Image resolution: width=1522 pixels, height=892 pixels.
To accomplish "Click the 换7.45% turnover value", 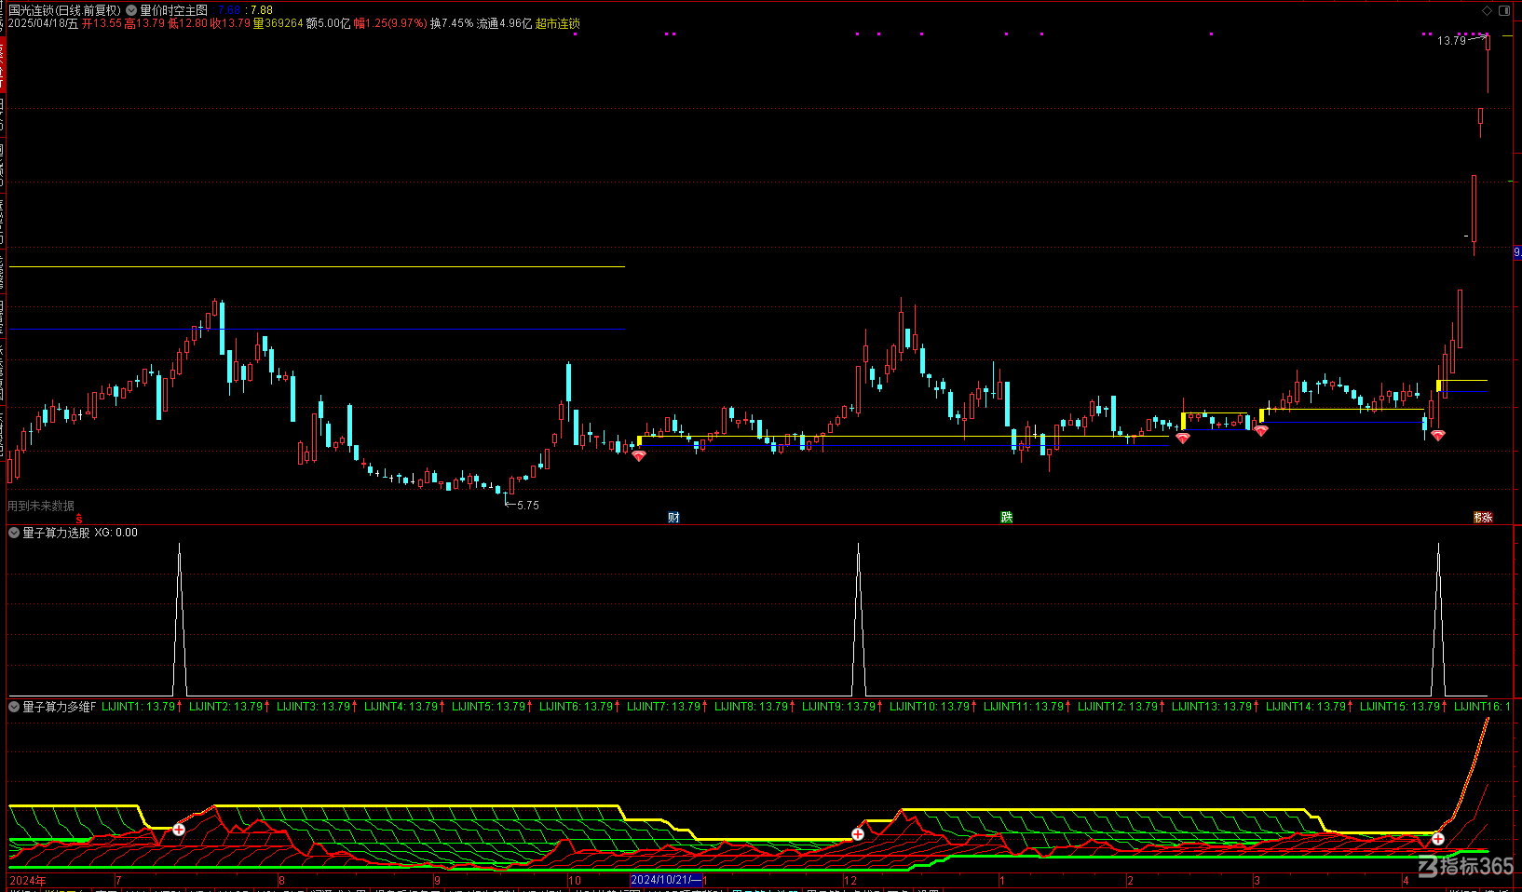I will pos(452,23).
